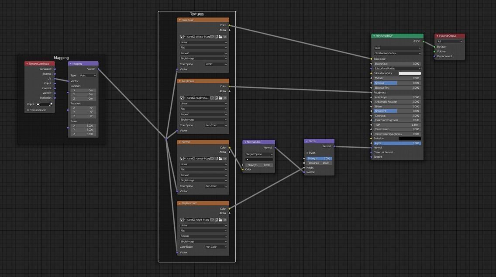Collapse the Mapping node
496x277 pixels.
point(71,64)
